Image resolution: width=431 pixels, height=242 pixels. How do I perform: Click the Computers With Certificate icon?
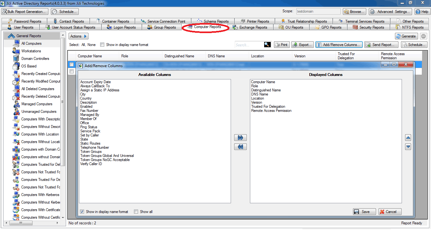(16, 210)
